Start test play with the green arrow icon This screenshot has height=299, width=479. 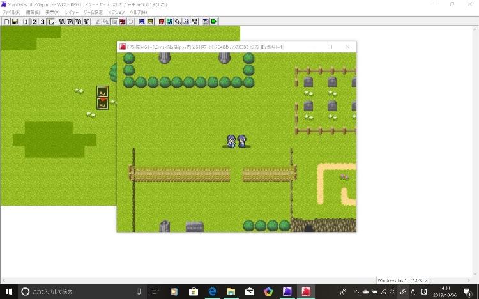click(x=214, y=21)
